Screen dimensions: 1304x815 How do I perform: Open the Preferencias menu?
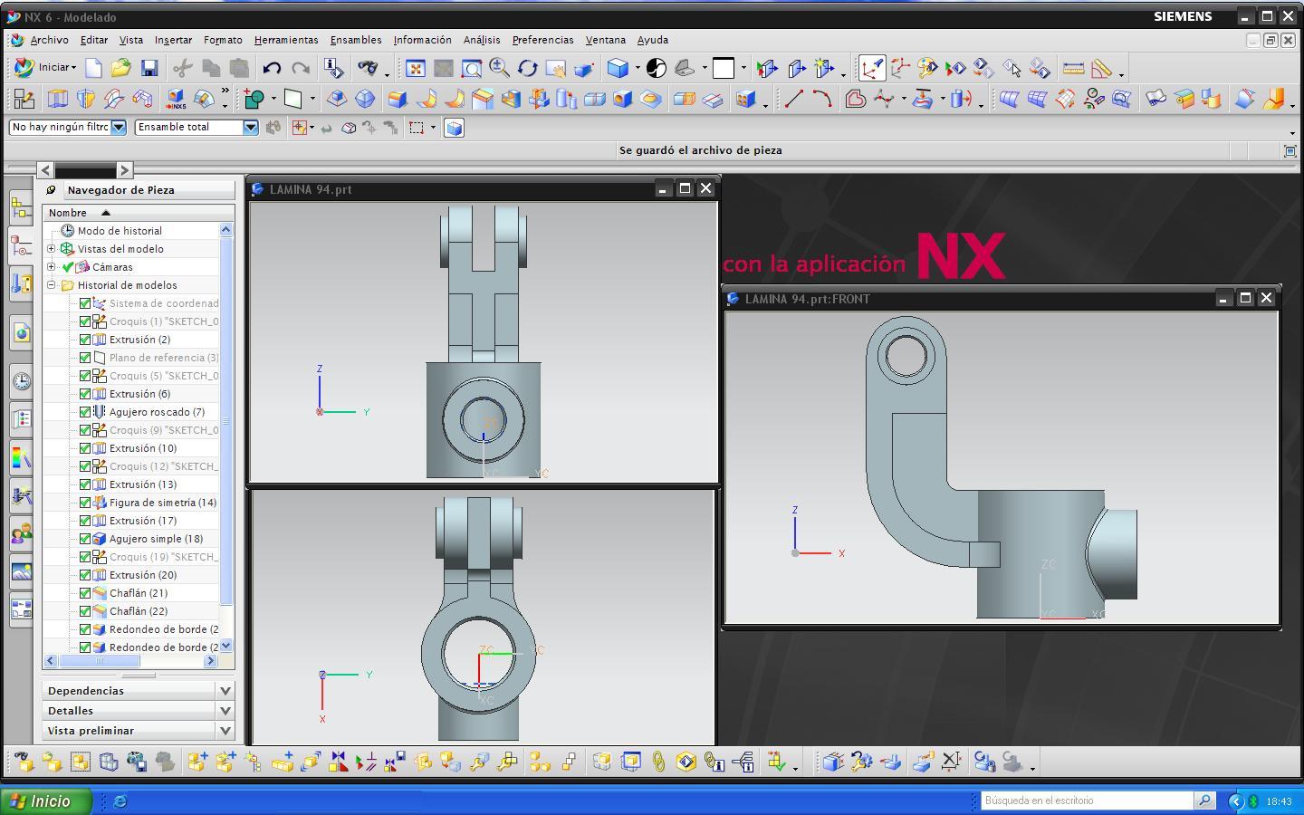(x=542, y=40)
